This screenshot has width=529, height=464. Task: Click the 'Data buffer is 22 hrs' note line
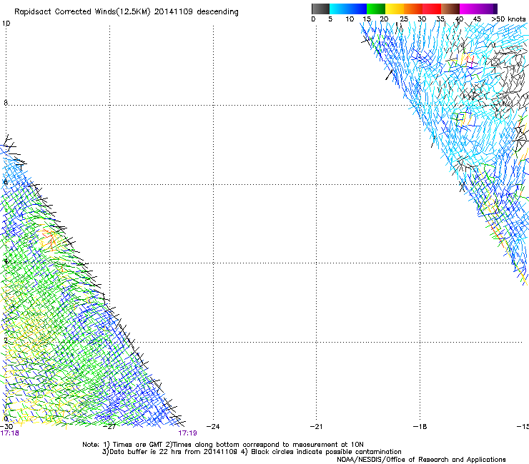point(252,452)
